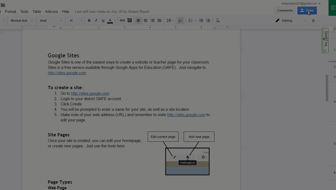Apply justify alignment
Image resolution: width=336 pixels, height=190 pixels.
coord(159,21)
